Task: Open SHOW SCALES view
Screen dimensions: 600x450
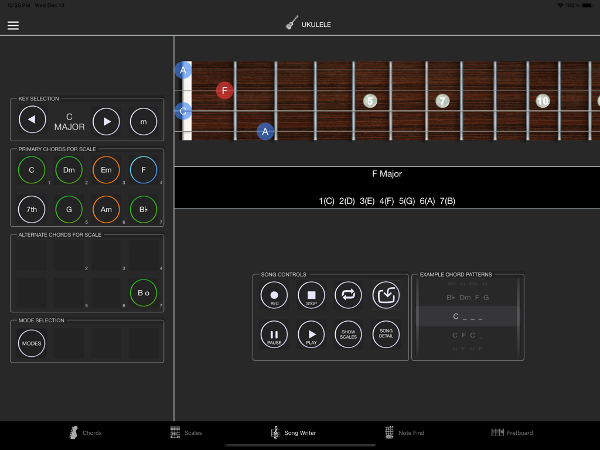Action: coord(348,334)
